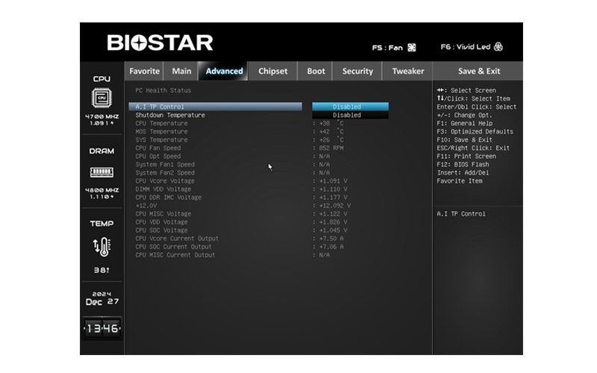
Task: Click the CPU VDD Voltage label
Action: click(x=161, y=222)
